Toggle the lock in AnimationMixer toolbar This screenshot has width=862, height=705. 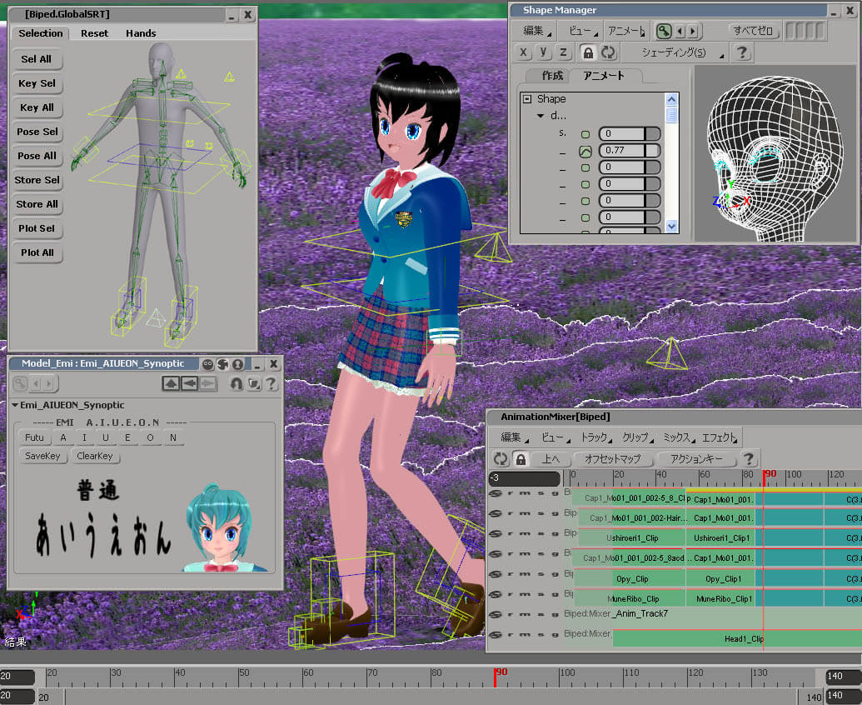[x=521, y=459]
